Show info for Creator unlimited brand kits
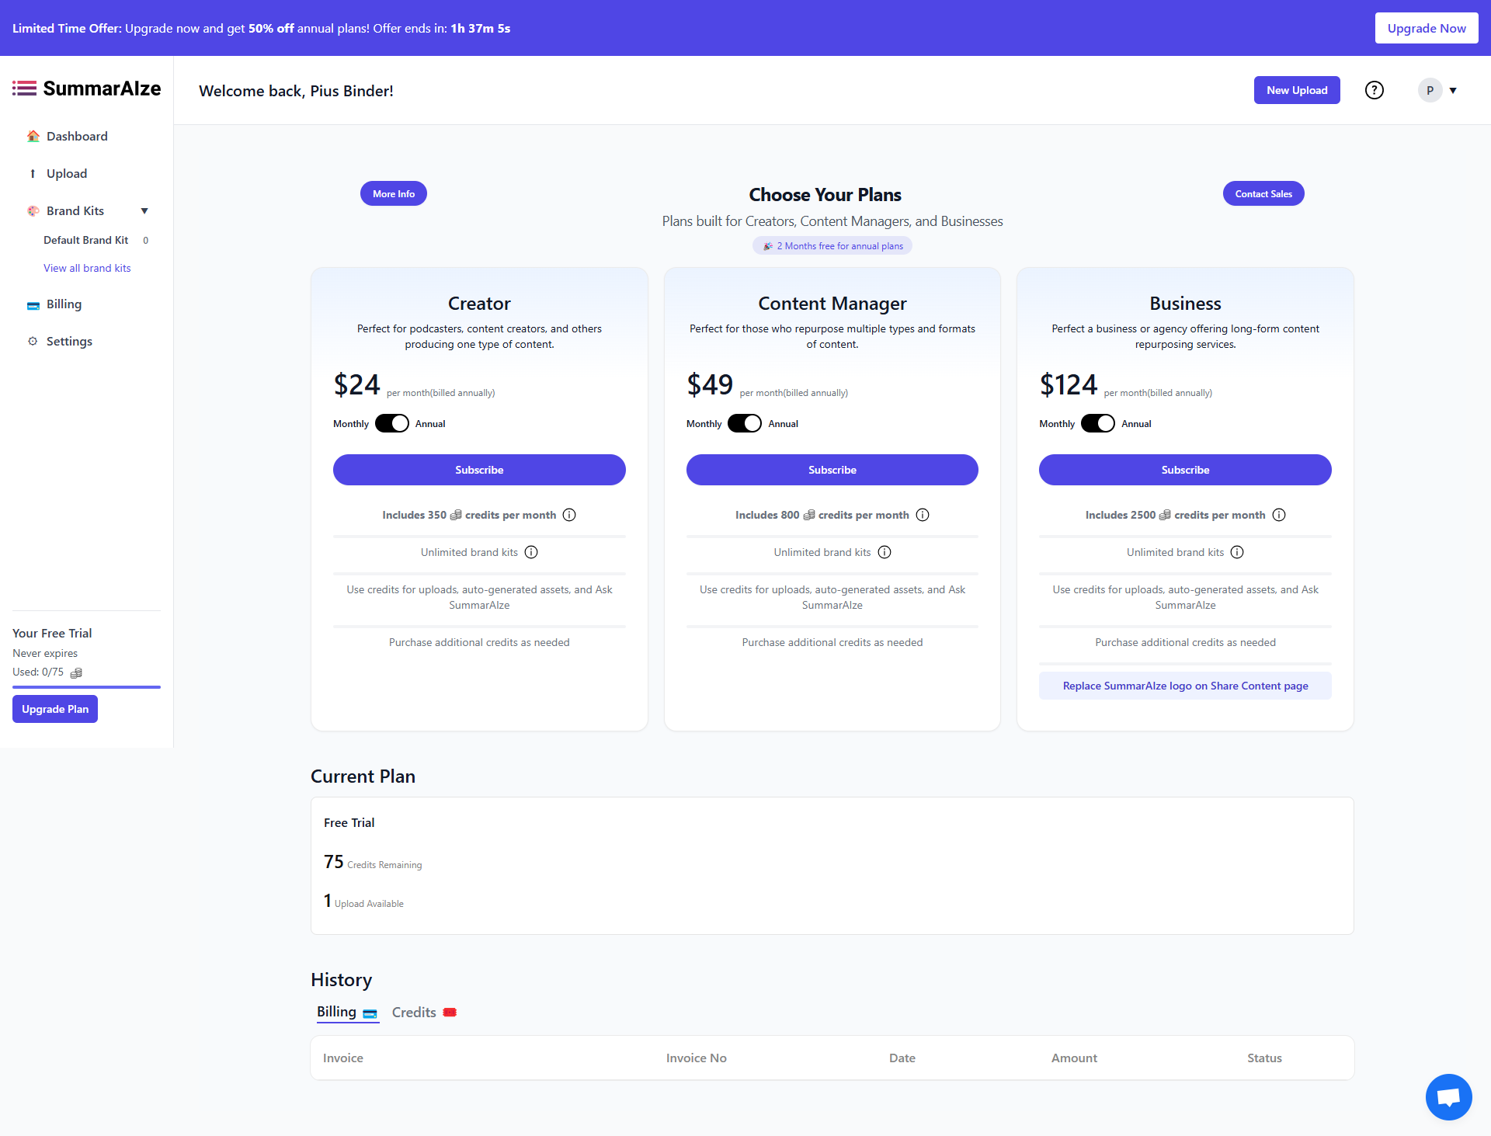Viewport: 1491px width, 1136px height. 531,552
